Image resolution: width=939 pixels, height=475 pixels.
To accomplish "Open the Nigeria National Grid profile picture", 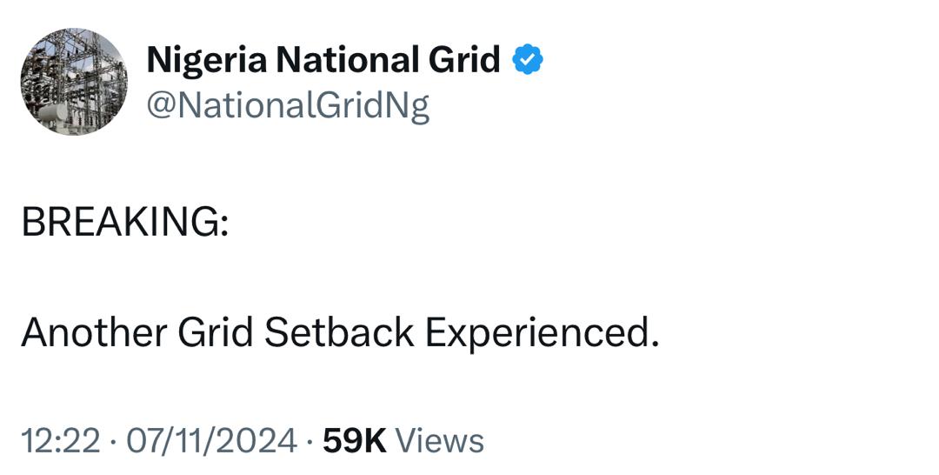I will [74, 82].
